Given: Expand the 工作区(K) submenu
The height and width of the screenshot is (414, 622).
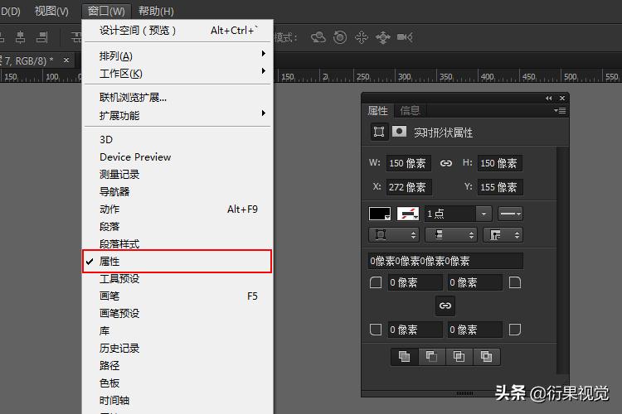Looking at the screenshot, I should coord(177,74).
